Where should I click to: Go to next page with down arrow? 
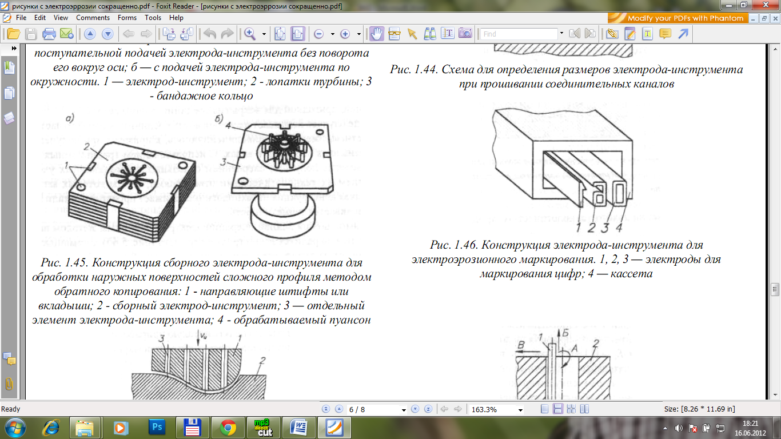click(x=107, y=34)
